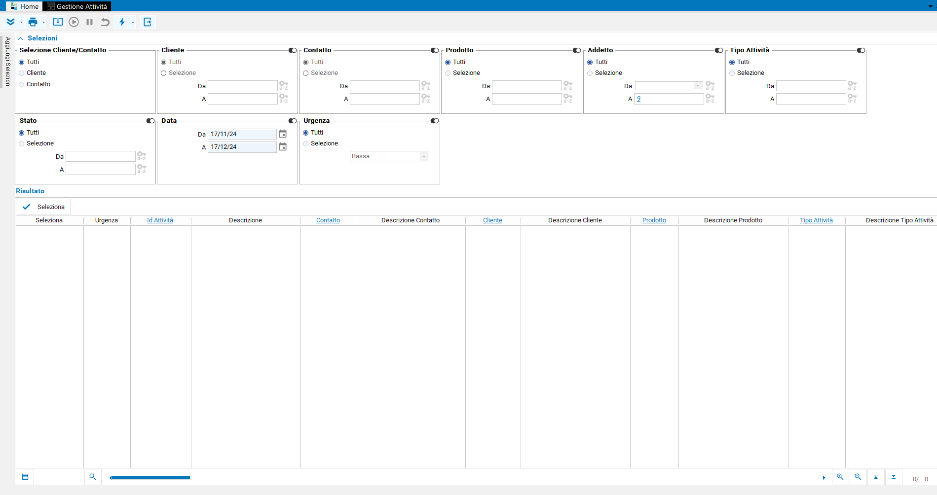Image resolution: width=937 pixels, height=495 pixels.
Task: Open the window menu arrow at top right
Action: point(930,6)
